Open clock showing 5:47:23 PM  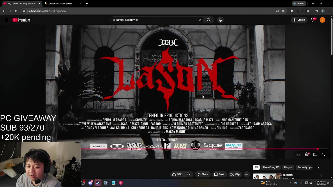[x=320, y=183]
